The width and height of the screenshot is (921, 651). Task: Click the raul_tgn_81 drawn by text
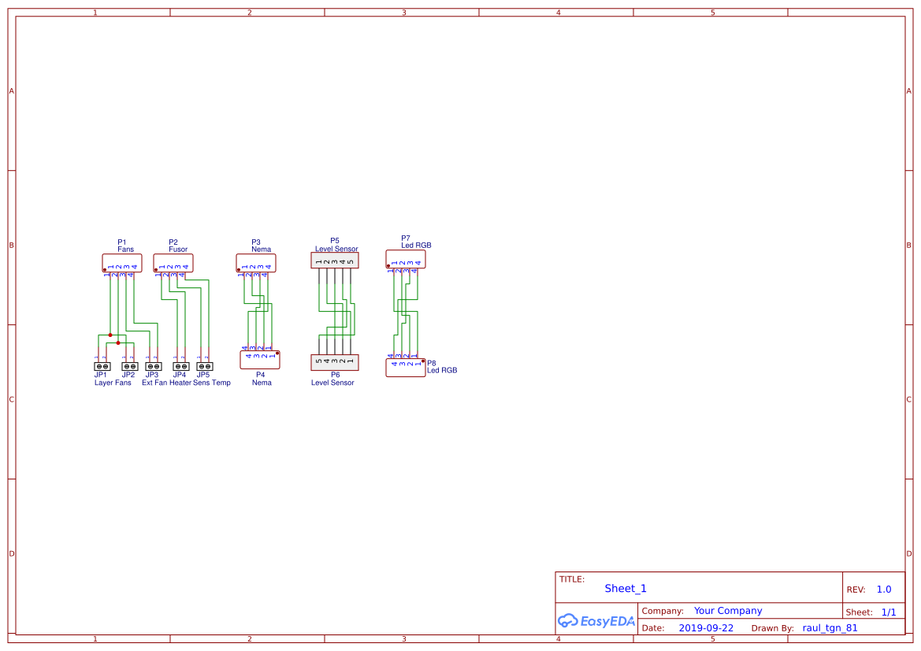[830, 628]
